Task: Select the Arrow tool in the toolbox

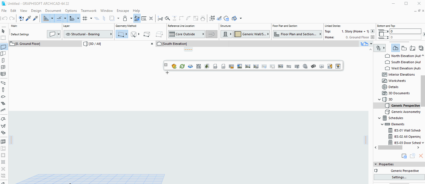Action: pyautogui.click(x=3, y=31)
